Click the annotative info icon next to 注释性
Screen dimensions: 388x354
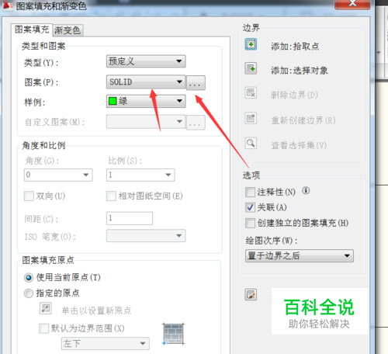tap(306, 191)
